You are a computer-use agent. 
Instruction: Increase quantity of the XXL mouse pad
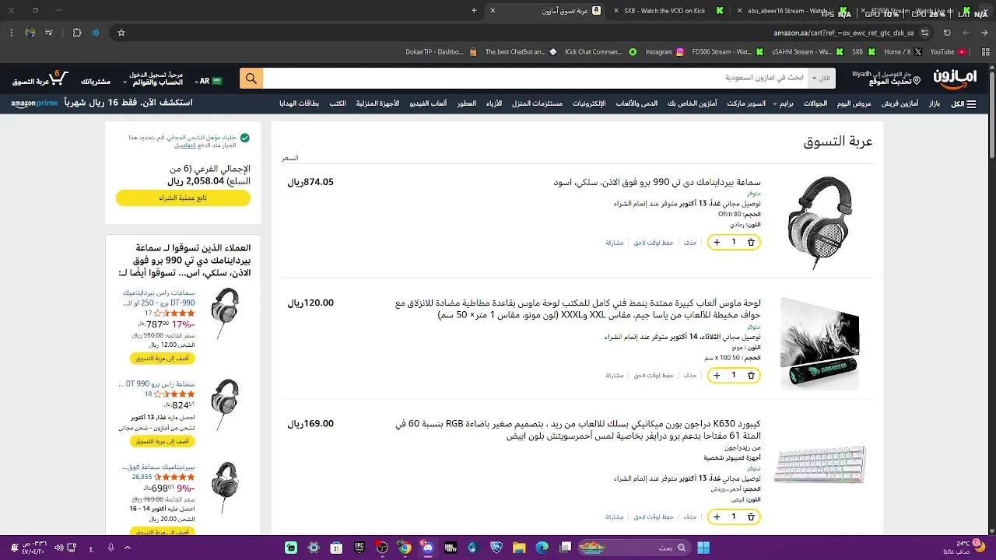pos(717,375)
